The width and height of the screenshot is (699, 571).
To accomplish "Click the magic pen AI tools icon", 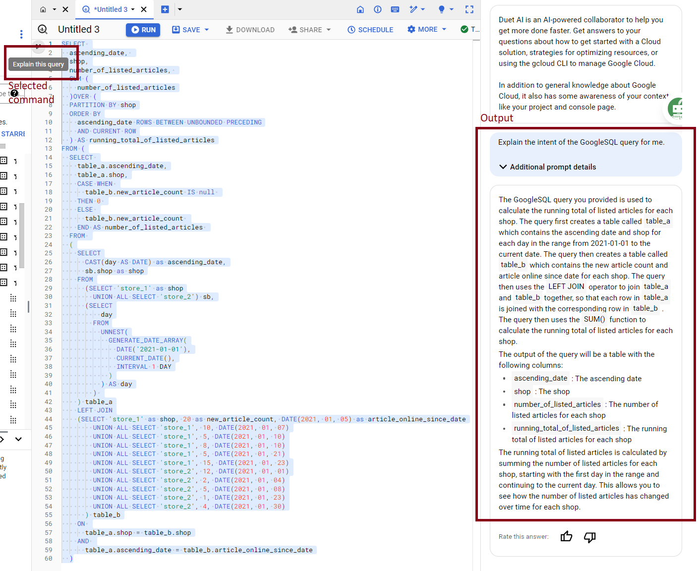I will click(x=413, y=9).
